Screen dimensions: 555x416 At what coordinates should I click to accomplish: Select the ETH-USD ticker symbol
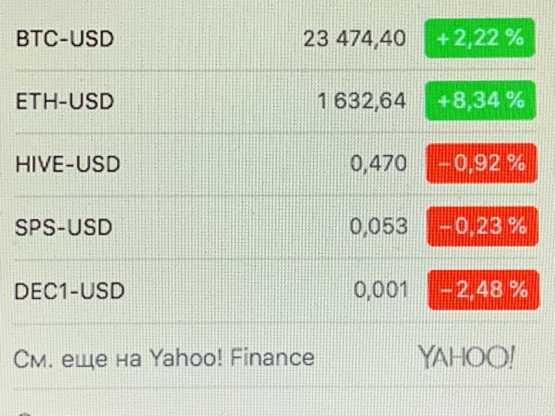pyautogui.click(x=65, y=102)
